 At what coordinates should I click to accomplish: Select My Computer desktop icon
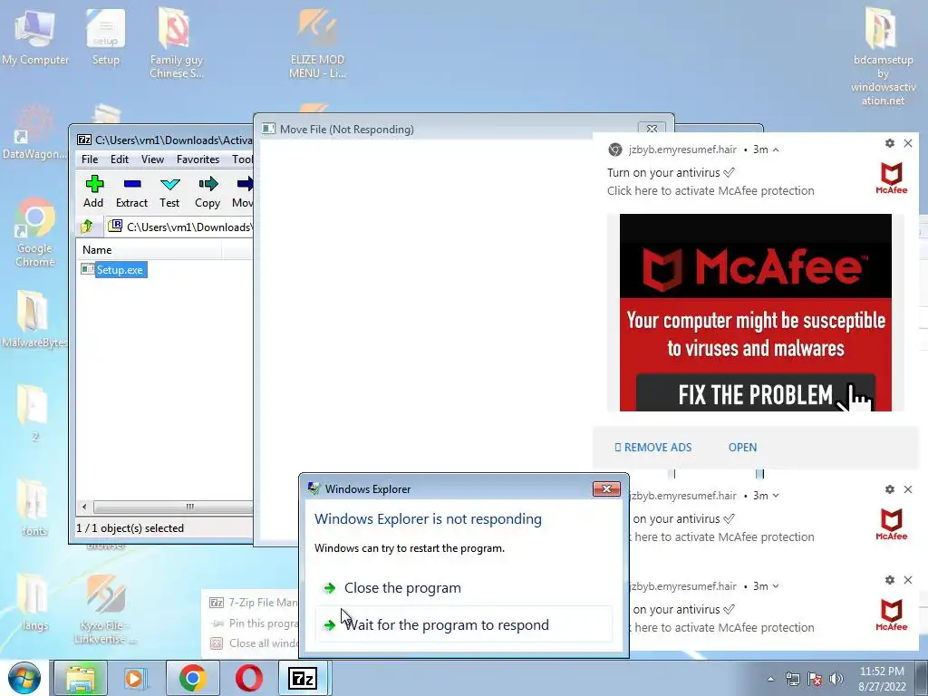click(x=35, y=36)
